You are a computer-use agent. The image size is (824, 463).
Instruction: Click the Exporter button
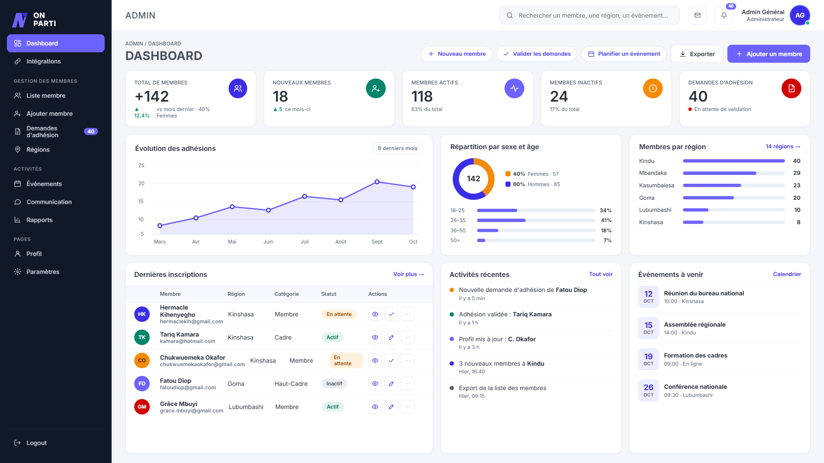click(697, 54)
